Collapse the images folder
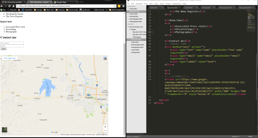 click(130, 29)
